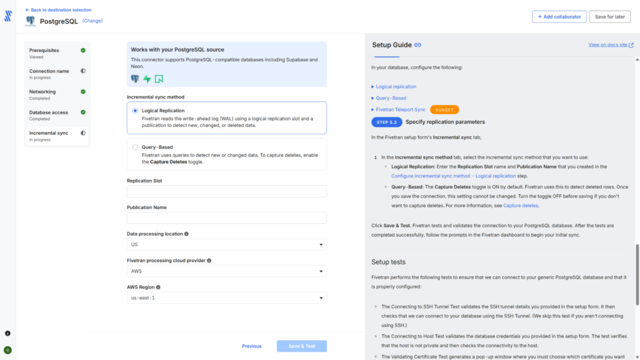This screenshot has height=360, width=640.
Task: Click the PostgreSQL elephant icon in the header
Action: [x=30, y=21]
